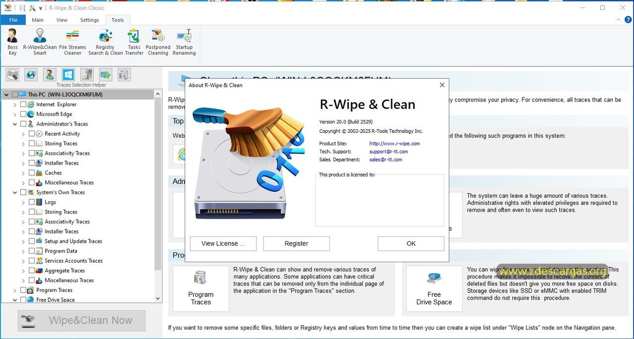Viewport: 634px width, 339px height.
Task: Check the Recent Activity checkbox
Action: point(32,134)
